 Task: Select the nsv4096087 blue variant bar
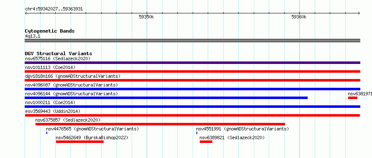pos(192,89)
